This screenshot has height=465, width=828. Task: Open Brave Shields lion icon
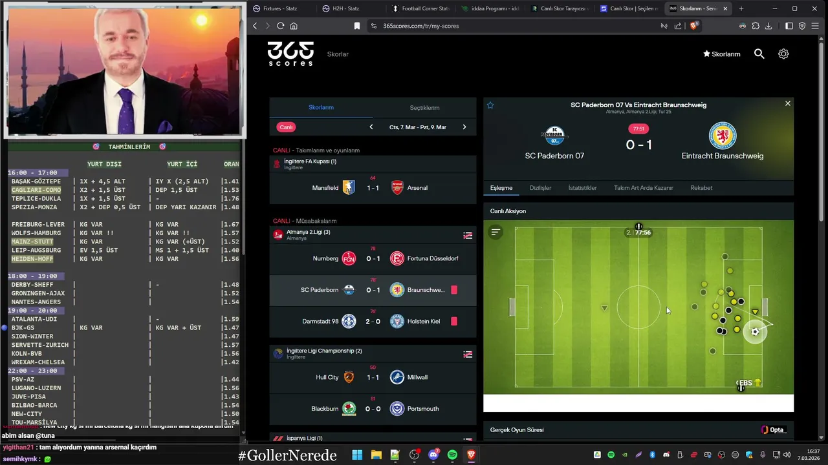694,26
